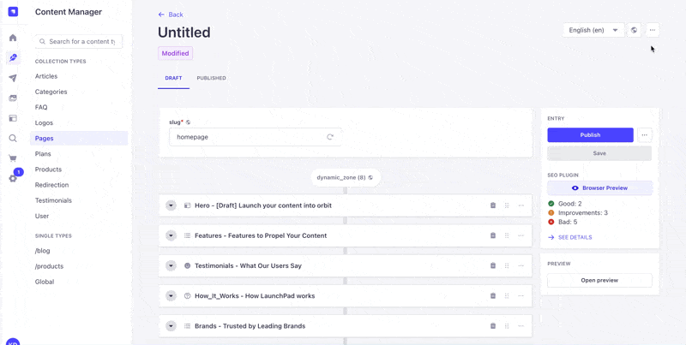Click the globe icon beside language selector
This screenshot has height=345, width=686.
pyautogui.click(x=635, y=30)
